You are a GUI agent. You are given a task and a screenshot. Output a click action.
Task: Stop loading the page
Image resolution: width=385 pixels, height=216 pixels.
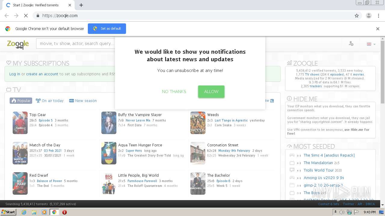coord(26,16)
